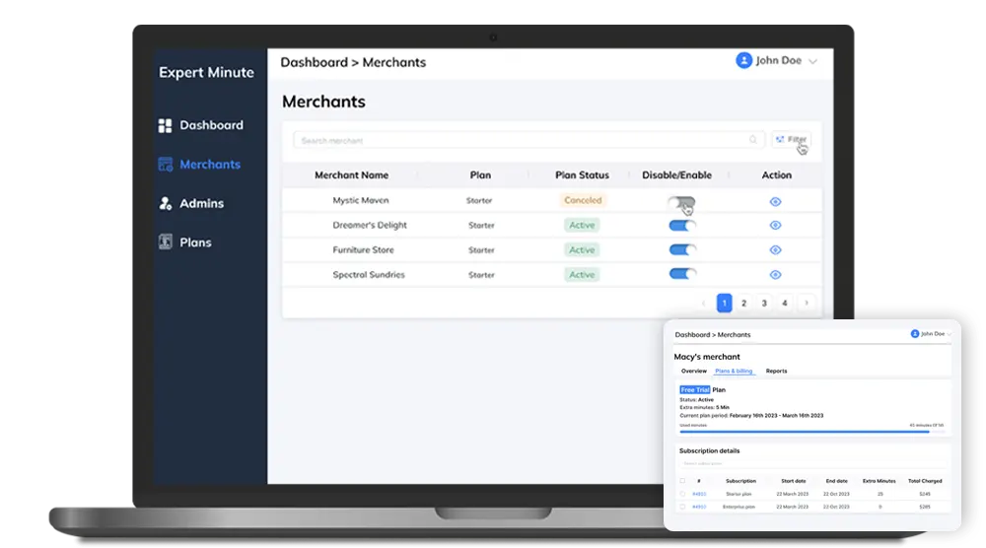Click the Furniture Store merchant name
Image resolution: width=986 pixels, height=548 pixels.
(363, 250)
